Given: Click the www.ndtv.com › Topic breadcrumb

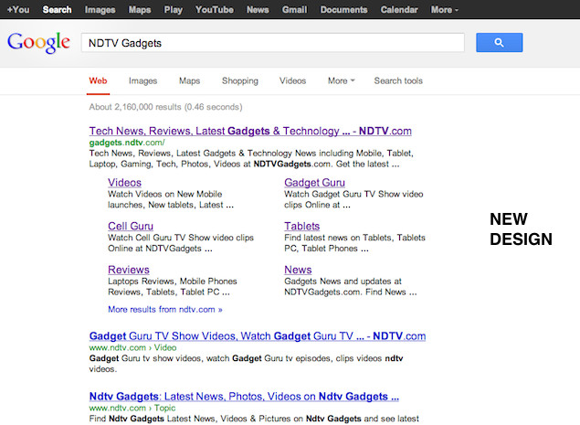Looking at the screenshot, I should (132, 408).
